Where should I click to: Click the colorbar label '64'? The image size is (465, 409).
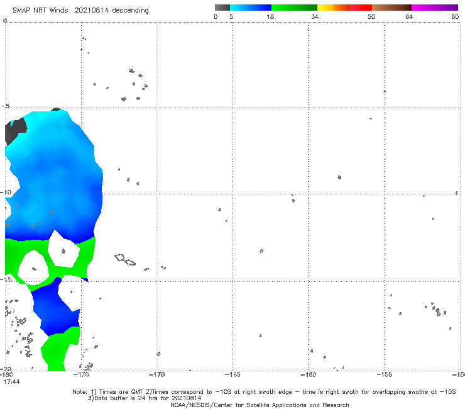tap(409, 17)
